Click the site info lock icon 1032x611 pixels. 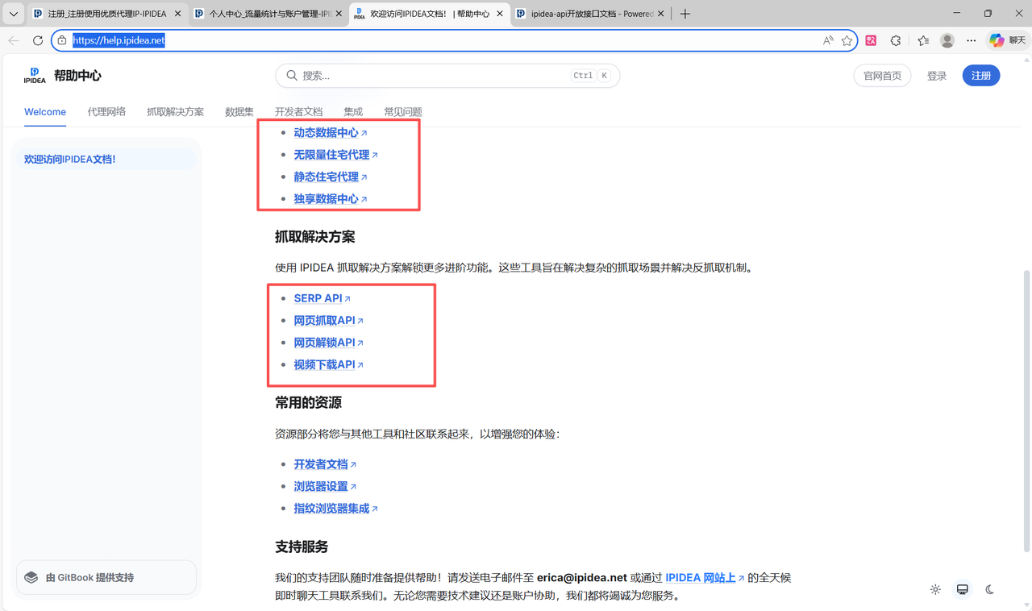coord(62,40)
